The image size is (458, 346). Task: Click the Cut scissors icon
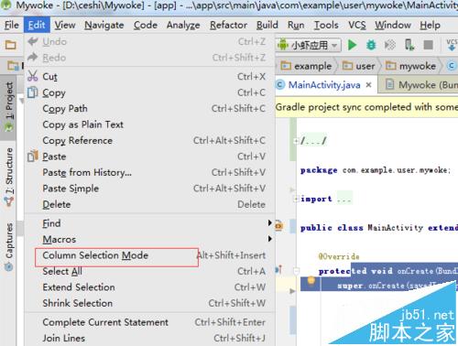tap(33, 76)
